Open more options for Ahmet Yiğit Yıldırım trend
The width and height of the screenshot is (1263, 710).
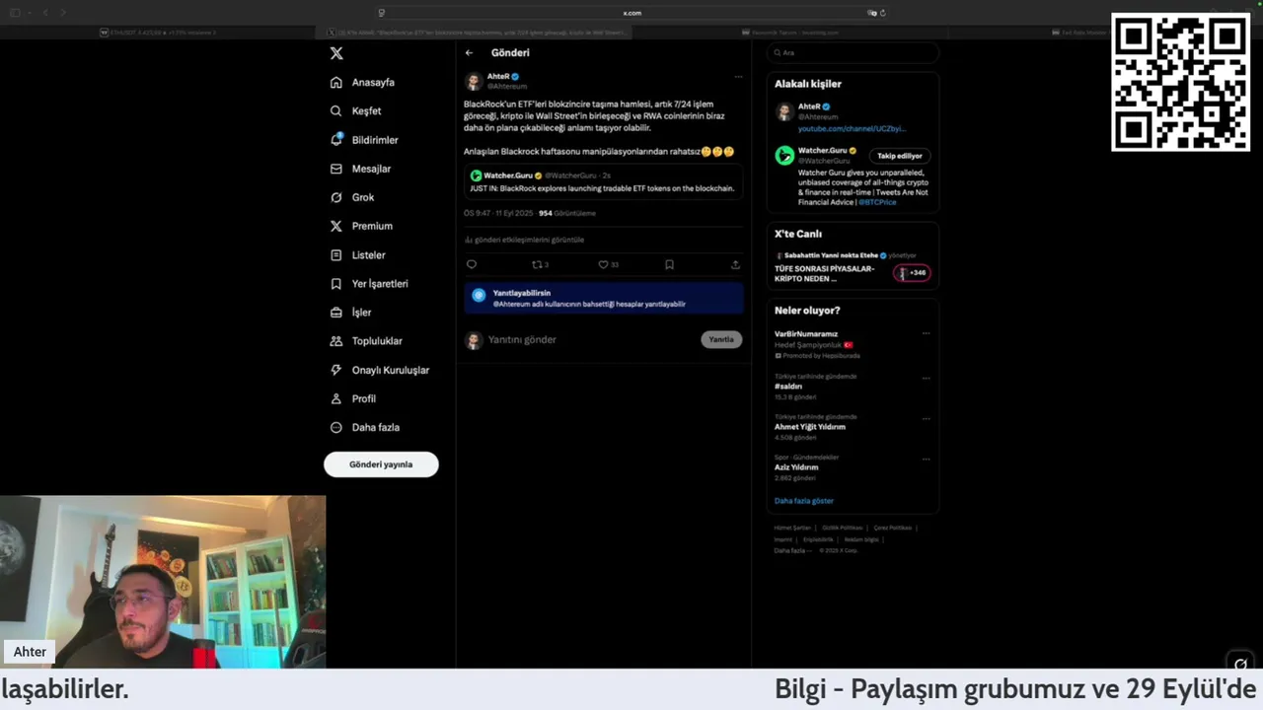pos(926,418)
